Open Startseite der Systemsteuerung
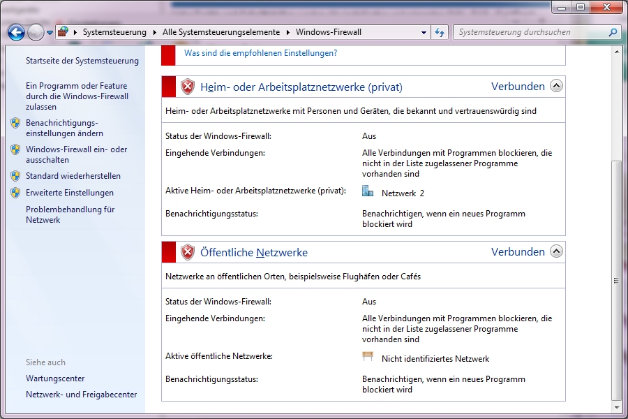This screenshot has width=628, height=419. [82, 61]
